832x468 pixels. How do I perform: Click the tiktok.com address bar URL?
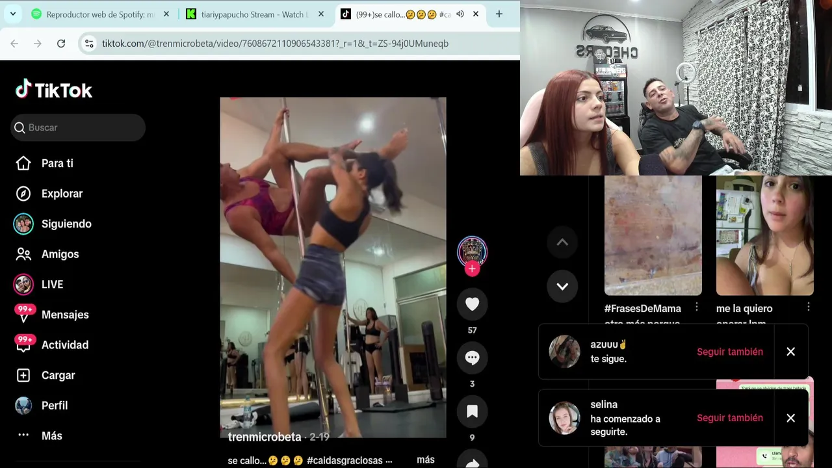[x=275, y=44]
